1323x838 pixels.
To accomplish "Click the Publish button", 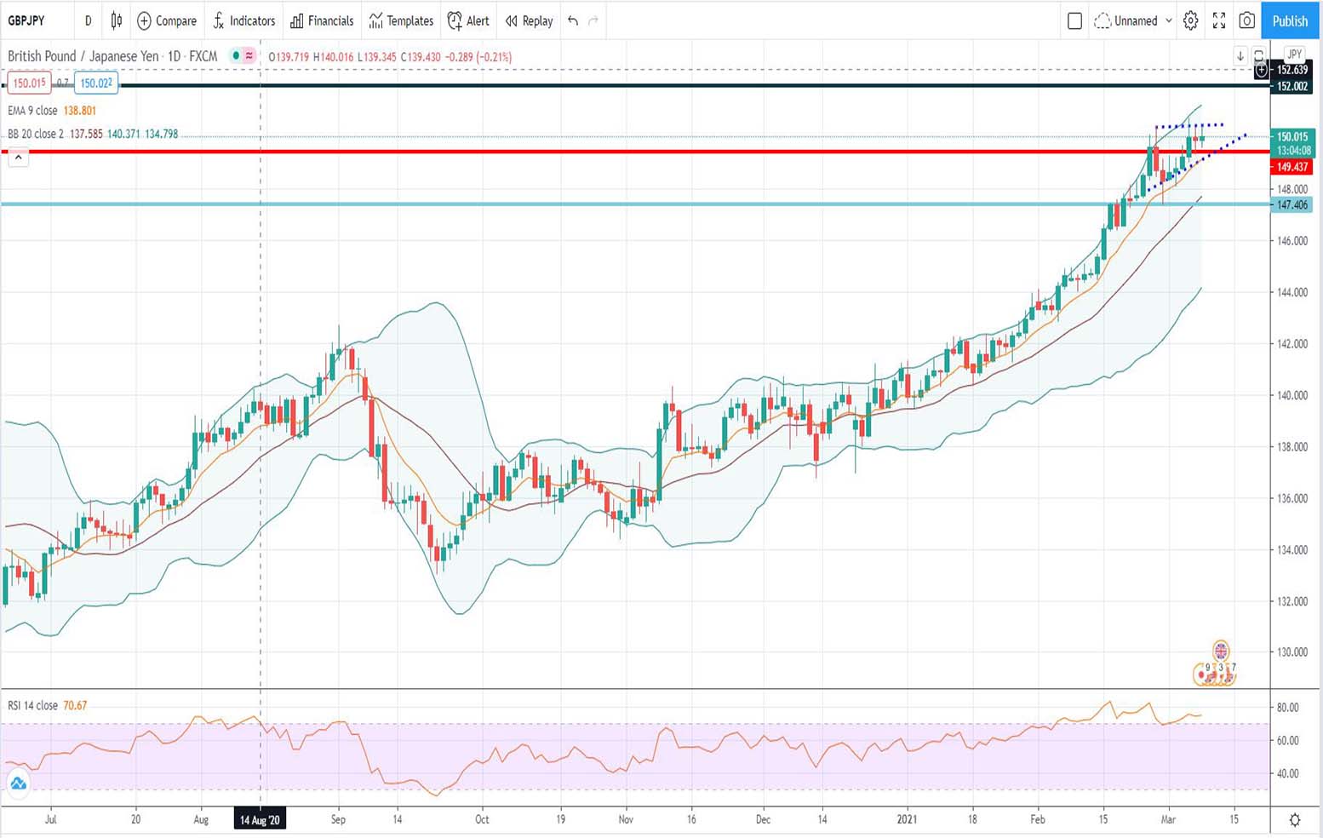I will 1289,21.
